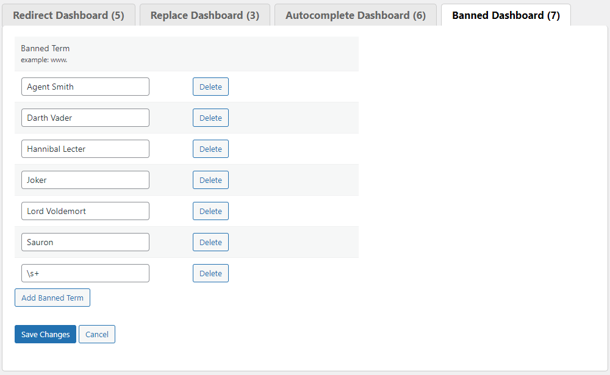Delete the \s+ banned term
The image size is (610, 375).
point(210,273)
